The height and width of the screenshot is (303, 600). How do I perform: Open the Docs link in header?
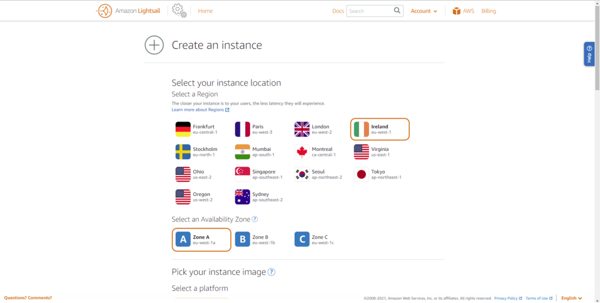click(338, 11)
